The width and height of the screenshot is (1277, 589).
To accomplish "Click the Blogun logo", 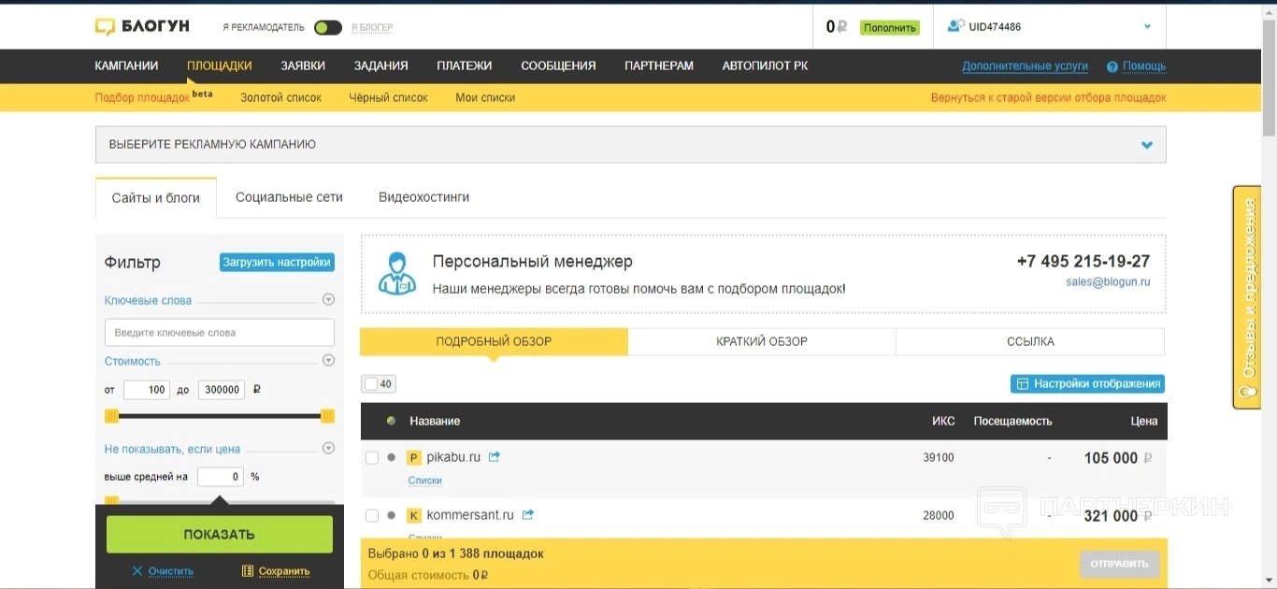I will coord(142,27).
